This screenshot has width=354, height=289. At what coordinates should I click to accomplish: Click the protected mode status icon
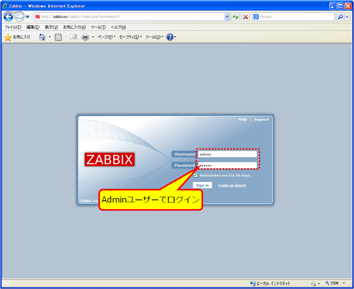313,284
